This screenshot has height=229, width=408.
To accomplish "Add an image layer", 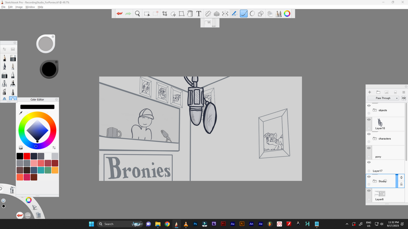I will [387, 92].
